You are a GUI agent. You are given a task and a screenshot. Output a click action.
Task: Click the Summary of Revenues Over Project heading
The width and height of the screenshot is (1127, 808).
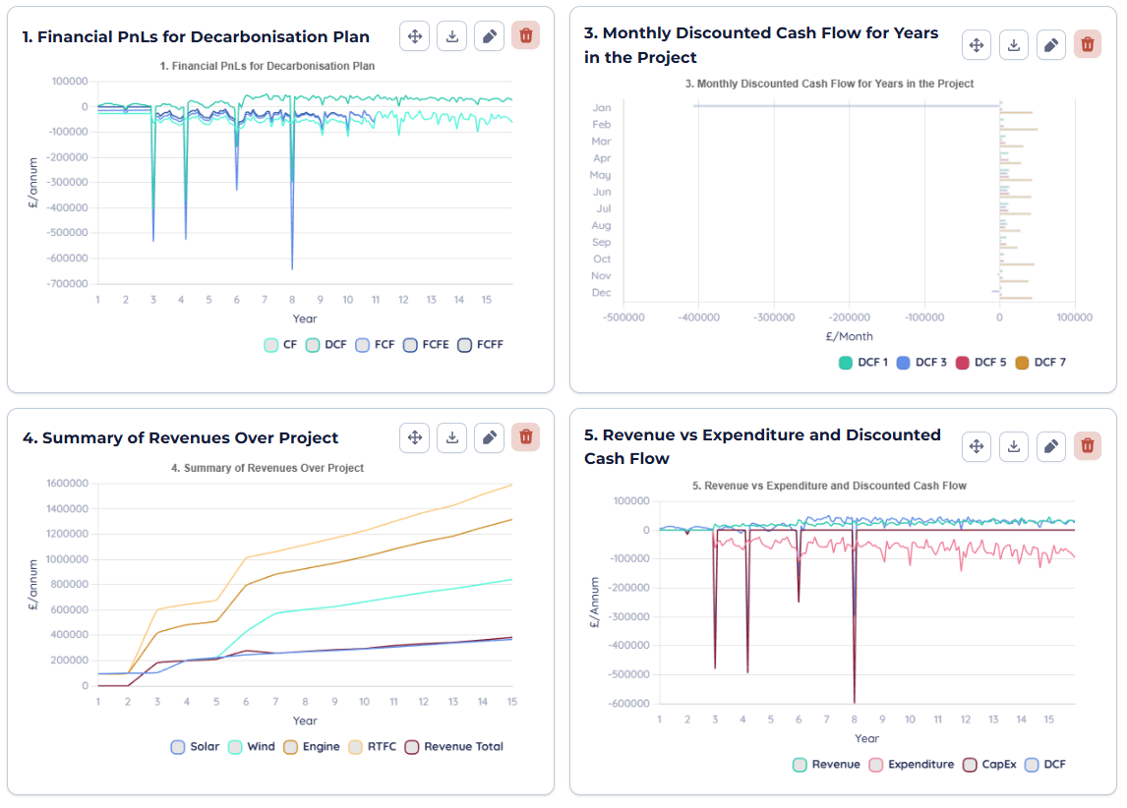(180, 438)
